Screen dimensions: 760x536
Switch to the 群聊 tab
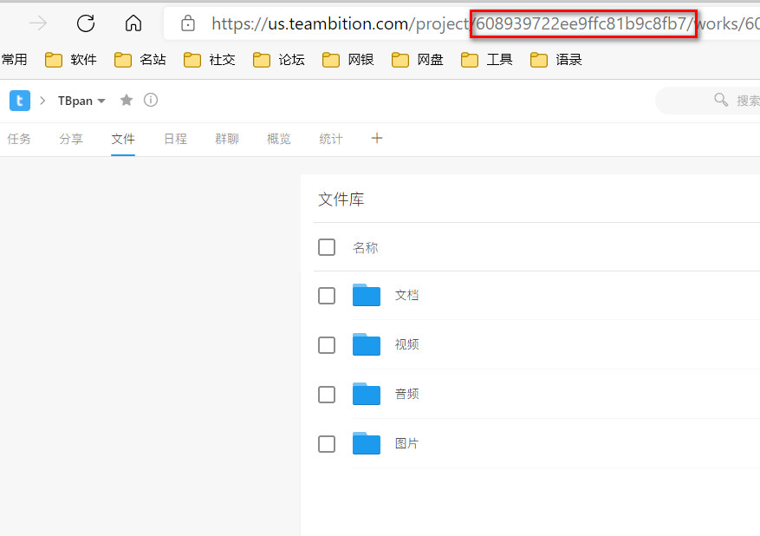coord(227,140)
